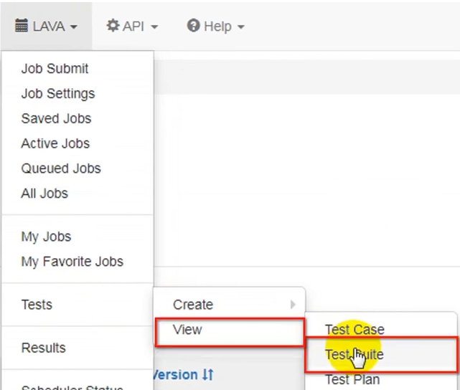Open the Create submenu arrow
The height and width of the screenshot is (390, 460).
coord(293,305)
